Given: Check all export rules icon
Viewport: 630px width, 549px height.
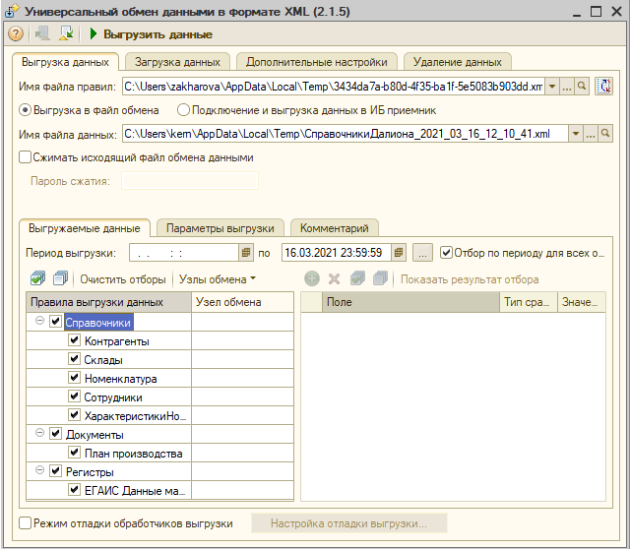Looking at the screenshot, I should [x=37, y=278].
